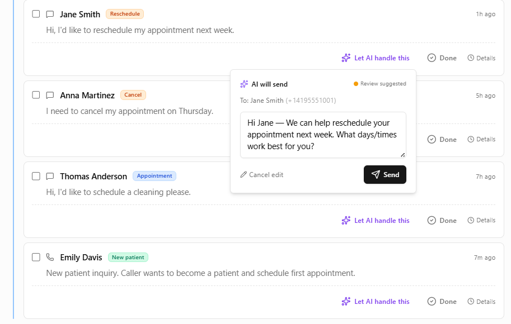Screen dimensions: 511x324
Task: Click the paper-plane icon inside the Send button
Action: tap(376, 174)
